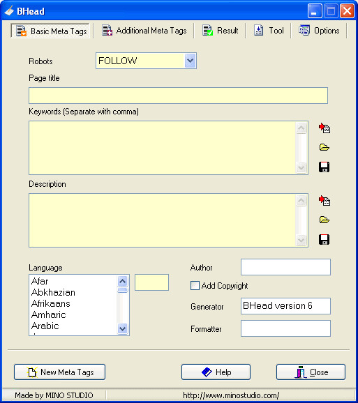Click the Formatter input field

(x=285, y=328)
